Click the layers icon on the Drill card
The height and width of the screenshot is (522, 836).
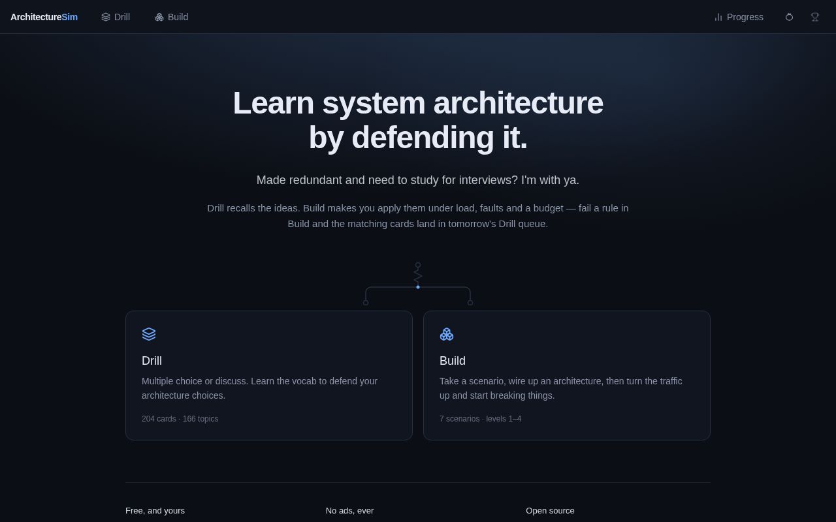coord(149,334)
